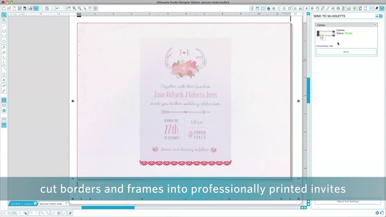Viewport: 386px width, 217px height.
Task: Click the 'Connected by: USB' text
Action: [324, 46]
